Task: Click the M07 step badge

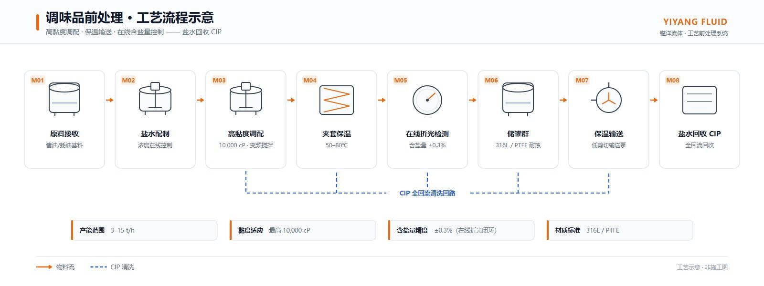Action: pos(582,80)
